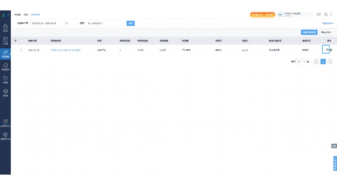Go to pagination page 1
Image resolution: width=337 pixels, height=185 pixels.
click(x=323, y=62)
